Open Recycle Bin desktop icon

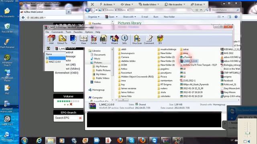pos(7,28)
